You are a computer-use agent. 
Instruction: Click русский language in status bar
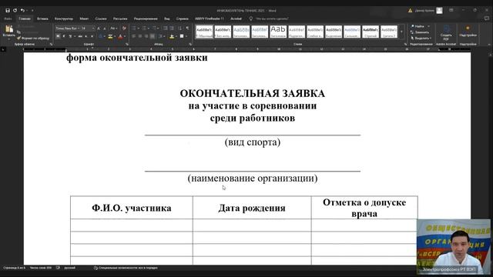pos(70,268)
